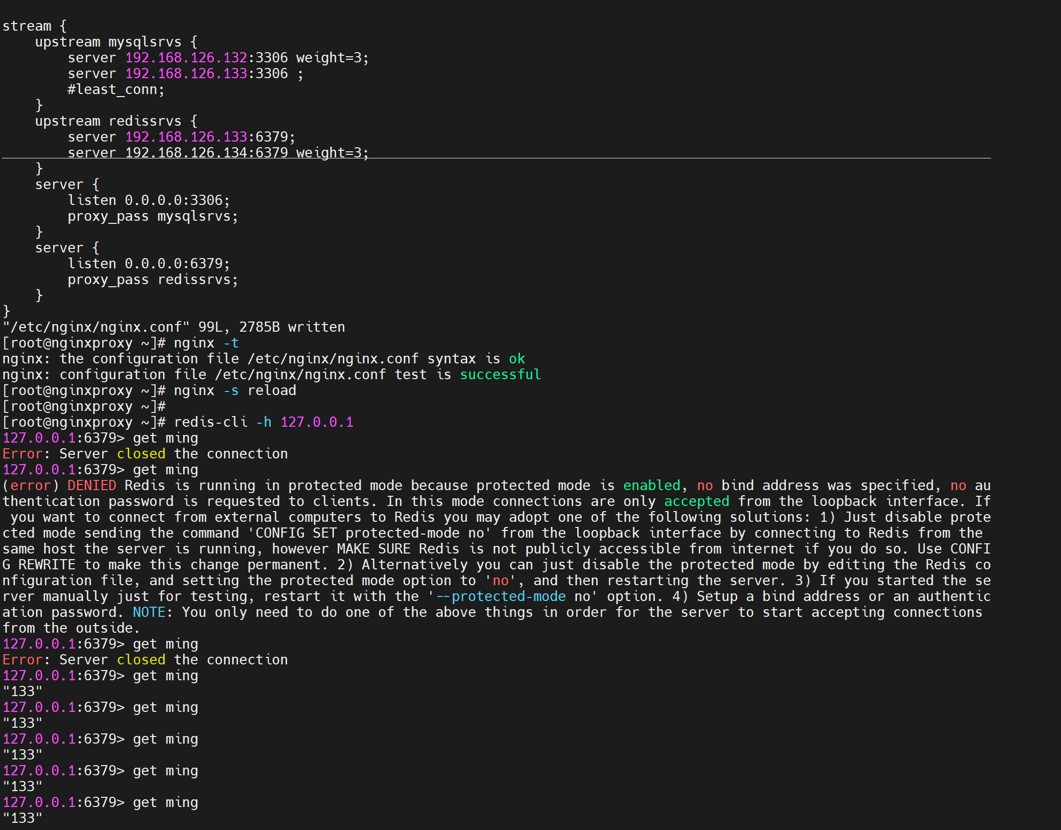This screenshot has height=830, width=1061.
Task: Click 'proxy_pass redissrvs;' line
Action: pyautogui.click(x=153, y=280)
